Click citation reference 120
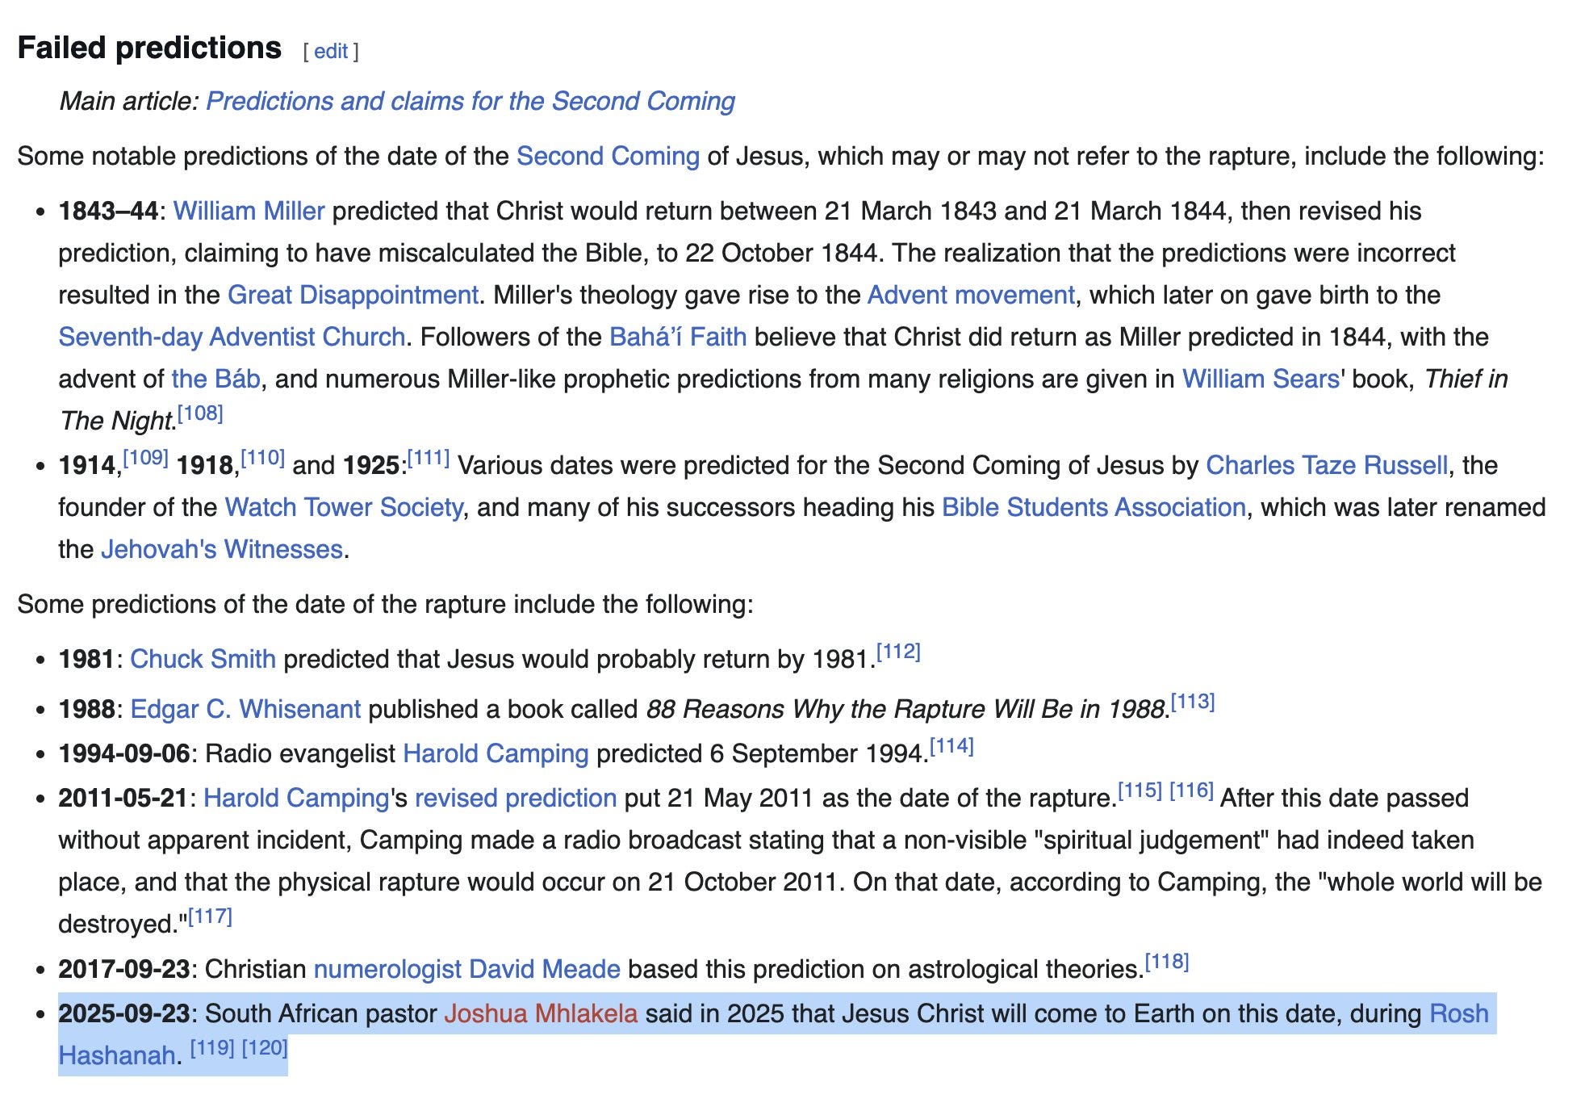 point(265,1049)
